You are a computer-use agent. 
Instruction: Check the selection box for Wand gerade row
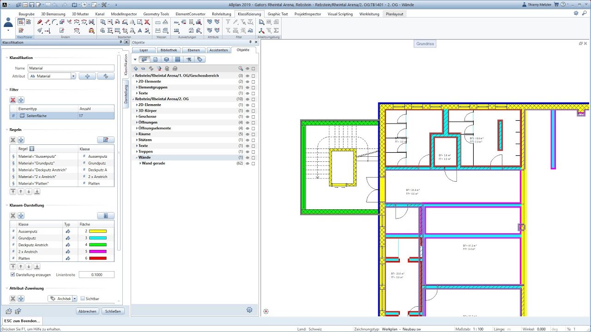253,163
